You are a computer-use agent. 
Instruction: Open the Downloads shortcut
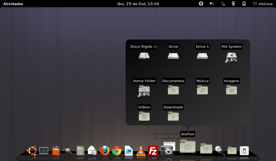pyautogui.click(x=173, y=116)
